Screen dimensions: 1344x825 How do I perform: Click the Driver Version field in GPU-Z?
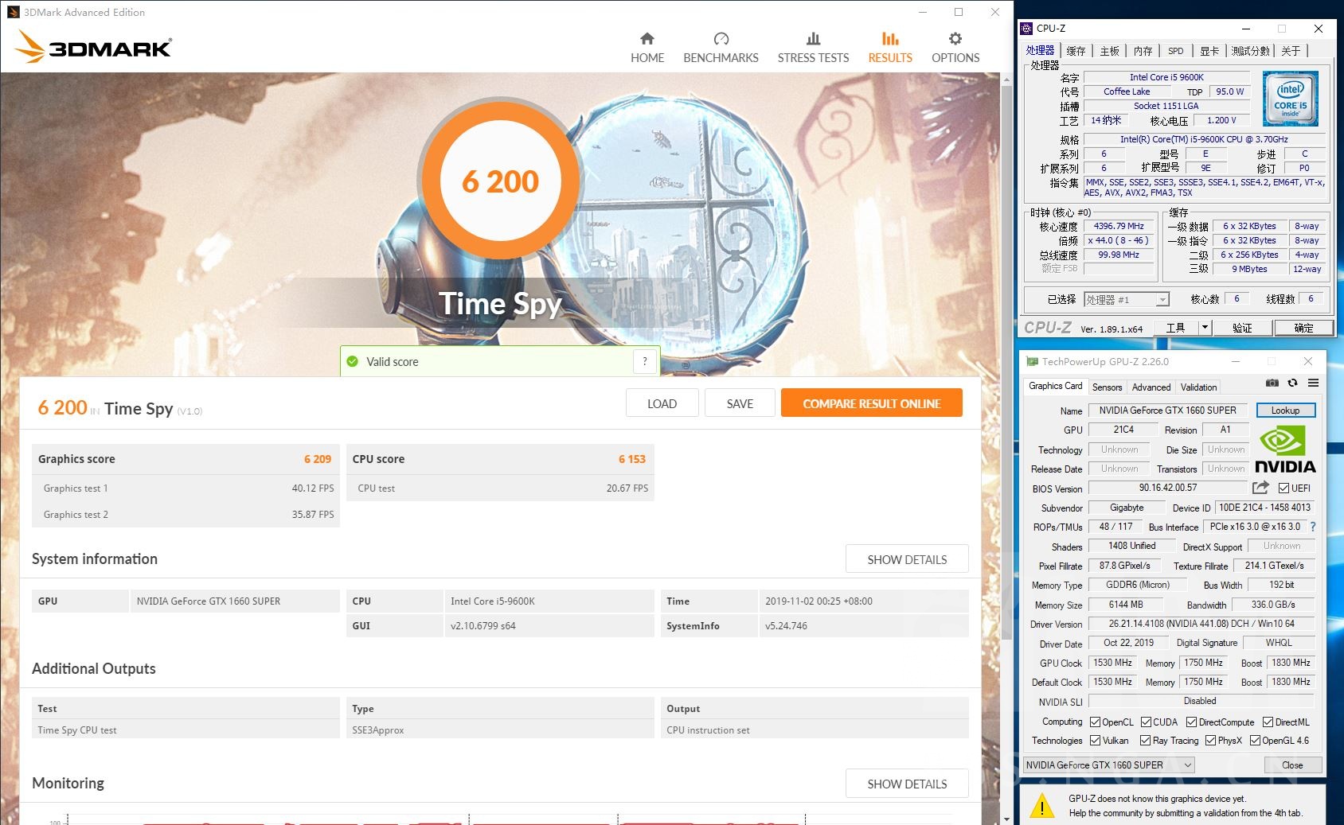pyautogui.click(x=1201, y=624)
